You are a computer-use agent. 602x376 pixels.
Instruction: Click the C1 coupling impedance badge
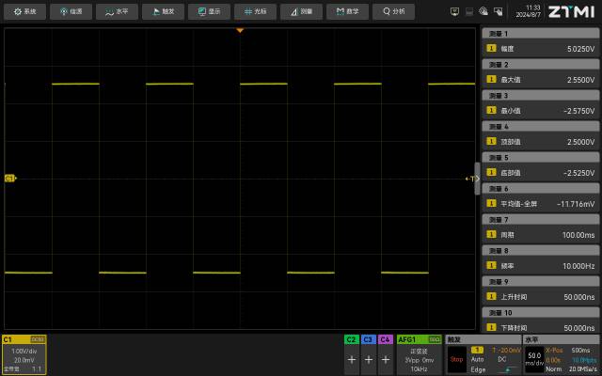(38, 339)
